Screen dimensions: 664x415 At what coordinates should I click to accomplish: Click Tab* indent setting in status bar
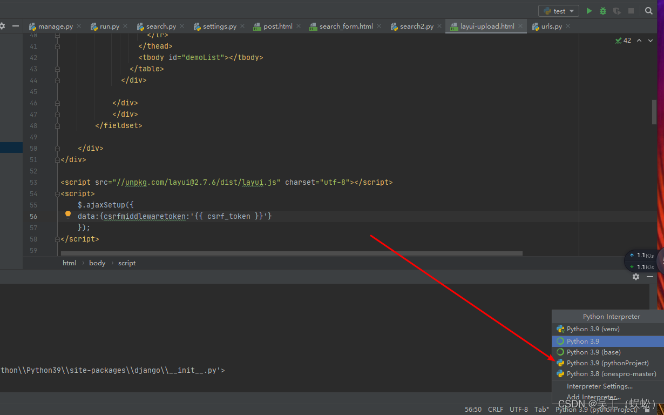point(541,409)
